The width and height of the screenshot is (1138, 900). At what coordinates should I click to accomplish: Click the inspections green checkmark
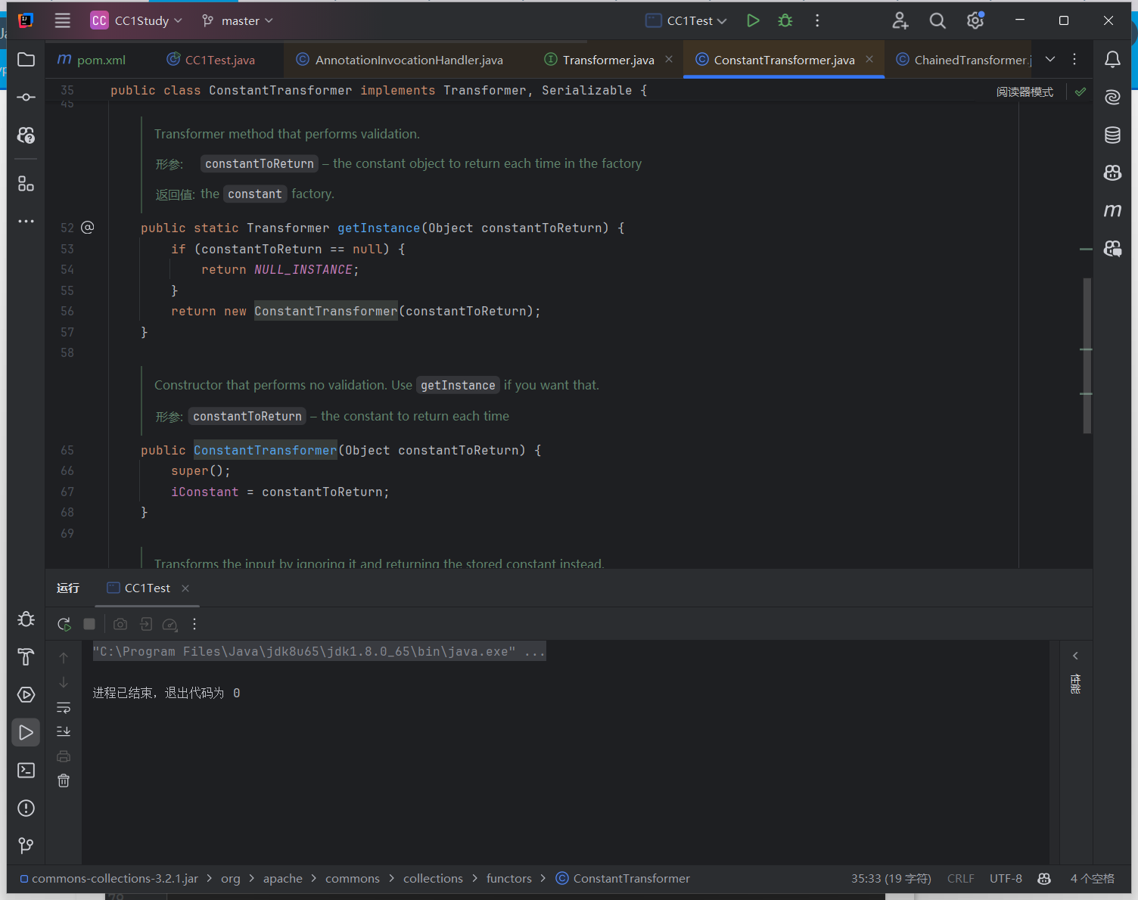click(1080, 92)
